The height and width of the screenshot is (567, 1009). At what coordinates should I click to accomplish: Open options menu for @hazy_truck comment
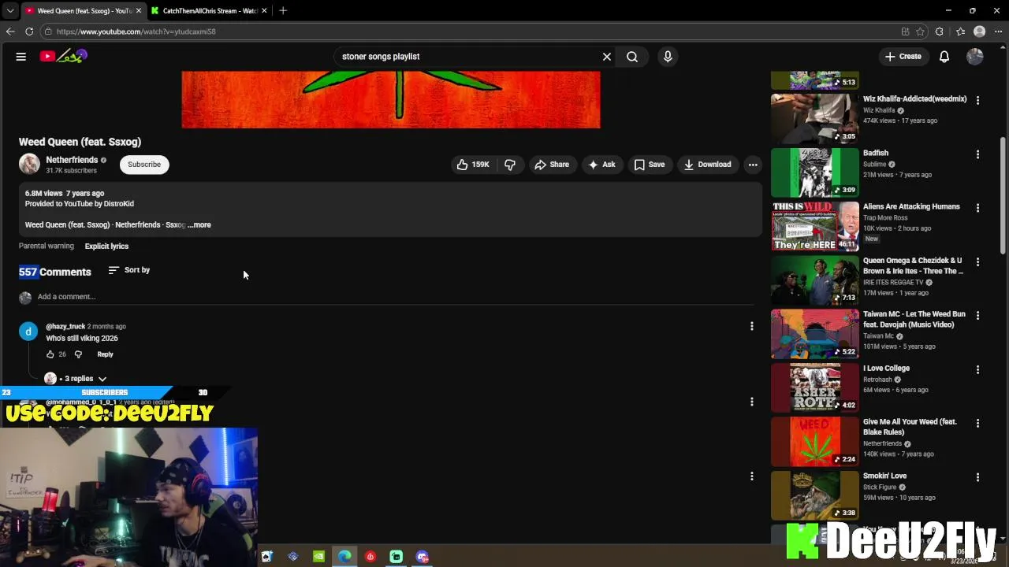point(751,326)
